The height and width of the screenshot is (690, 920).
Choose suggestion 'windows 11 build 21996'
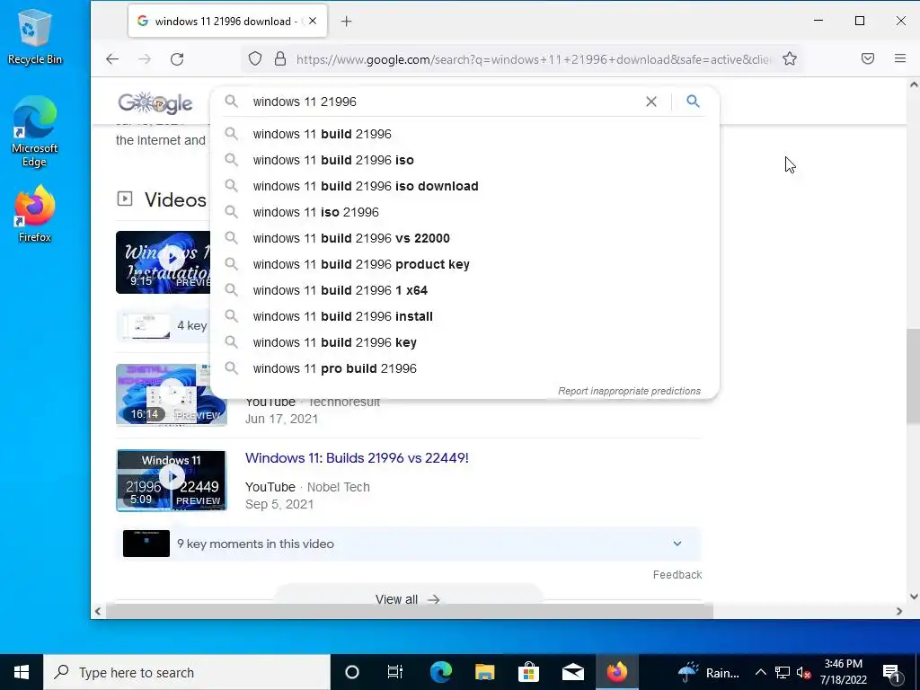click(464, 134)
